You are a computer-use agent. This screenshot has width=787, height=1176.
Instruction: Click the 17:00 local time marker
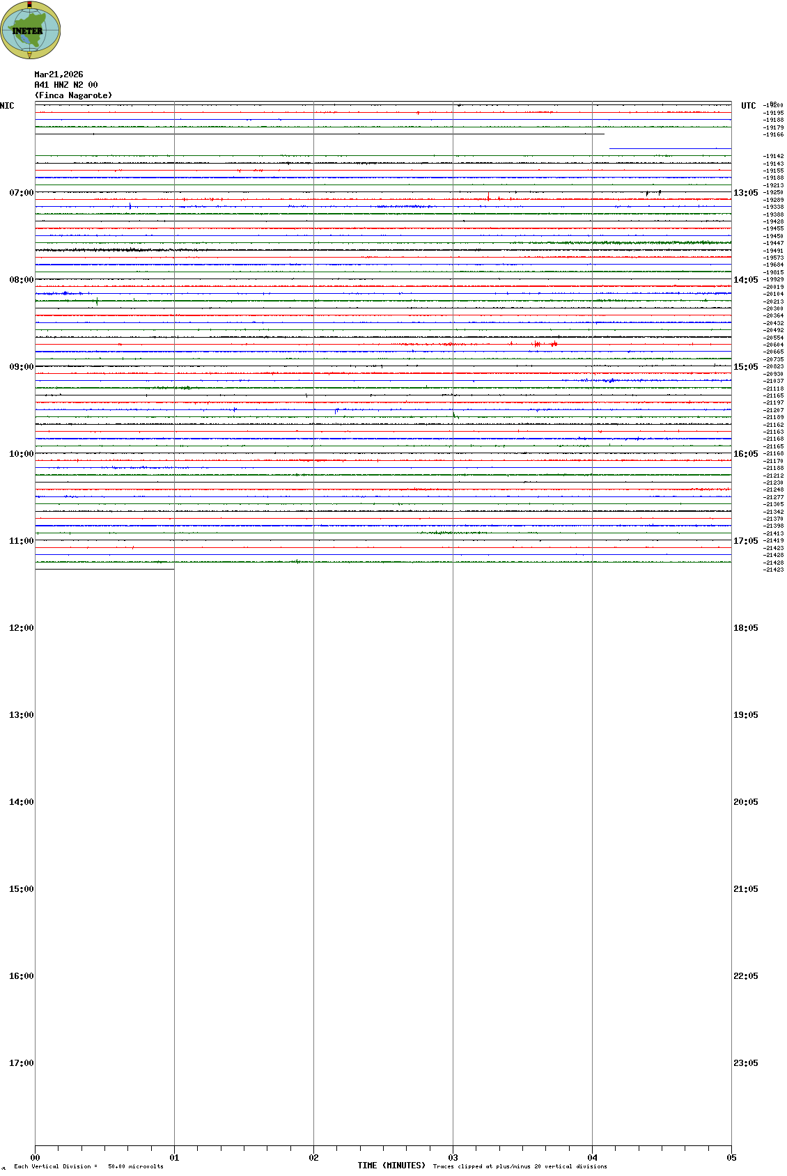tap(21, 1063)
